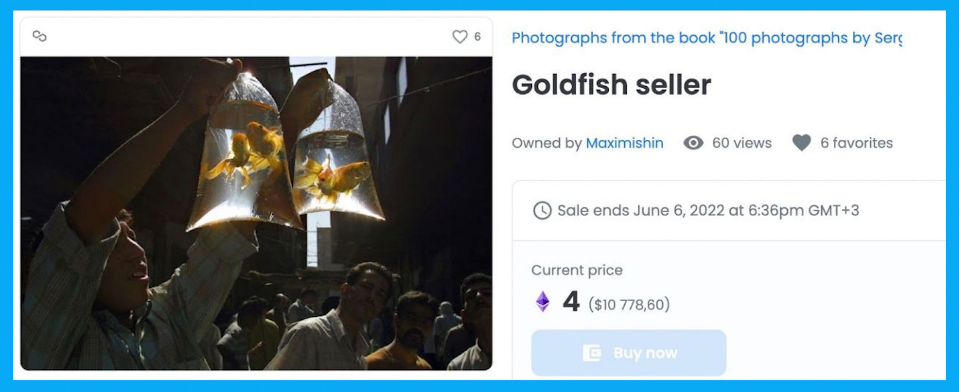Click the "60 views" text
This screenshot has height=392, width=959.
click(742, 143)
